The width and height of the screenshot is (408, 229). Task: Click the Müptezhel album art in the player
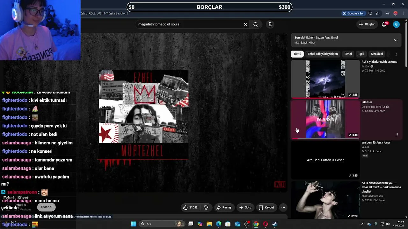coord(143,114)
